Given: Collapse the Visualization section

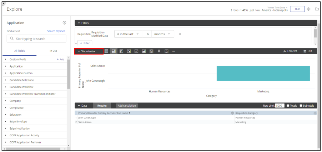Looking at the screenshot, I should point(79,51).
